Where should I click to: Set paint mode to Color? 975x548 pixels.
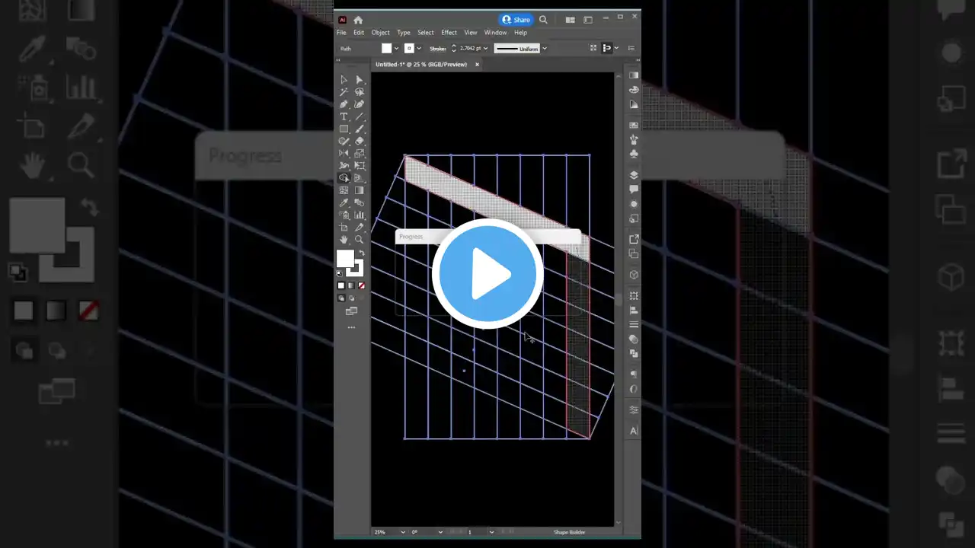[x=341, y=285]
